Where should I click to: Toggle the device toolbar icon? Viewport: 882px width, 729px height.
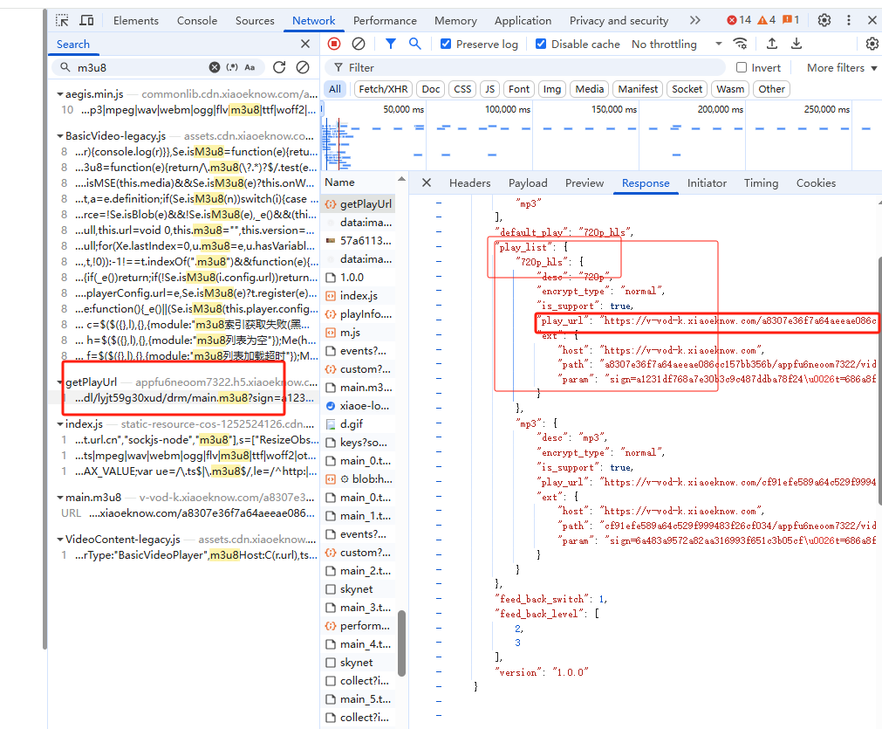point(86,21)
